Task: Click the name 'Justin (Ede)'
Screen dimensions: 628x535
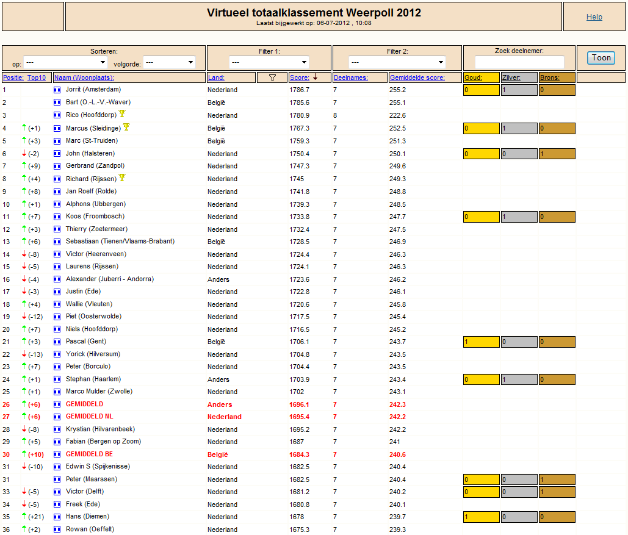Action: (83, 291)
